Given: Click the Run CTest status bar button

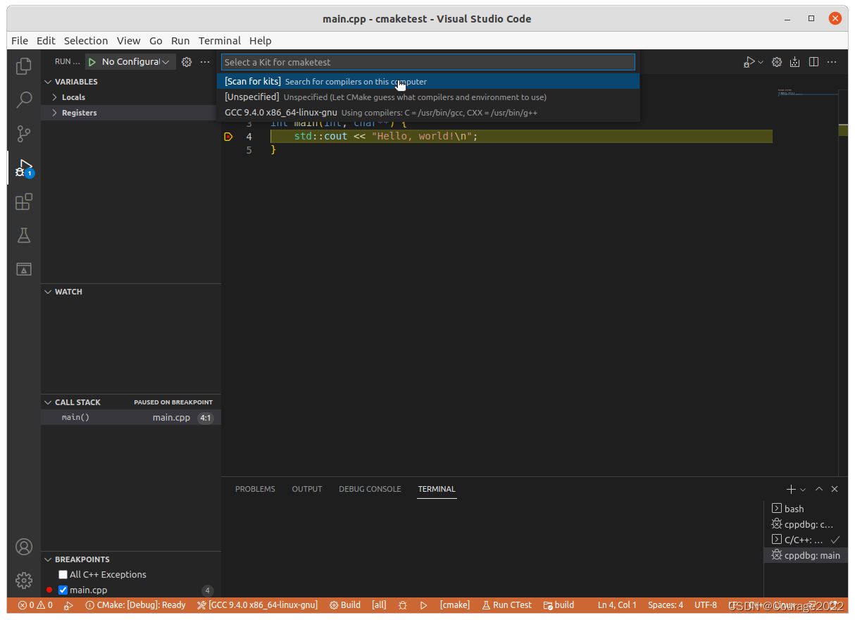Looking at the screenshot, I should click(x=507, y=605).
